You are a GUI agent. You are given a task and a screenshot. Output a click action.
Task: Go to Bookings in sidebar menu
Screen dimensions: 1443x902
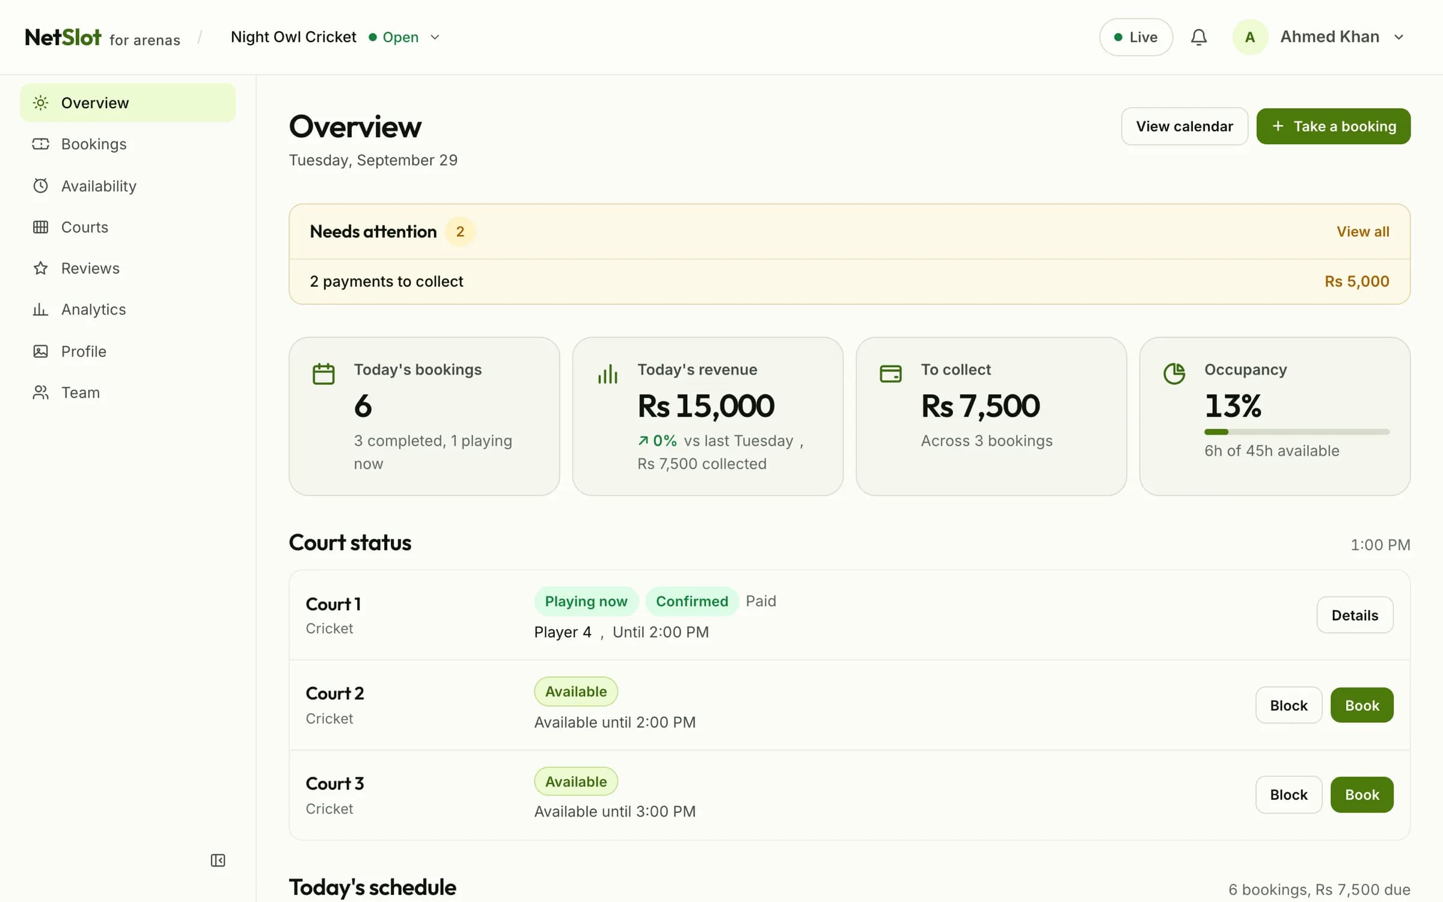pos(127,144)
